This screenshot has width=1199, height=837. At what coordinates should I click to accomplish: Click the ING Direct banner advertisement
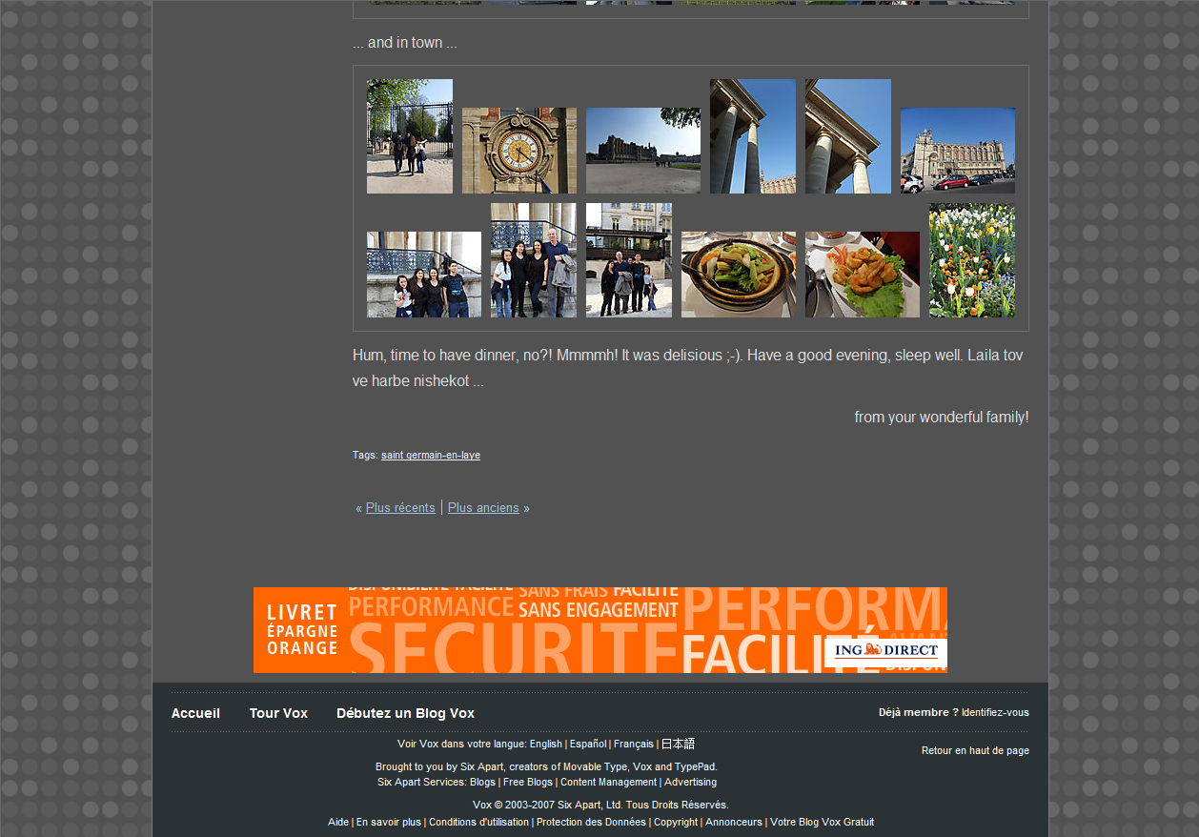[599, 630]
